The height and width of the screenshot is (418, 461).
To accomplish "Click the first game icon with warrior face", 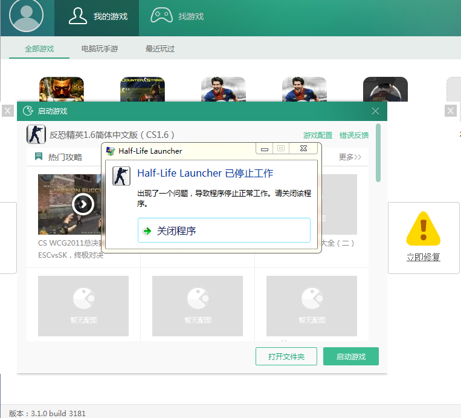I will (62, 89).
